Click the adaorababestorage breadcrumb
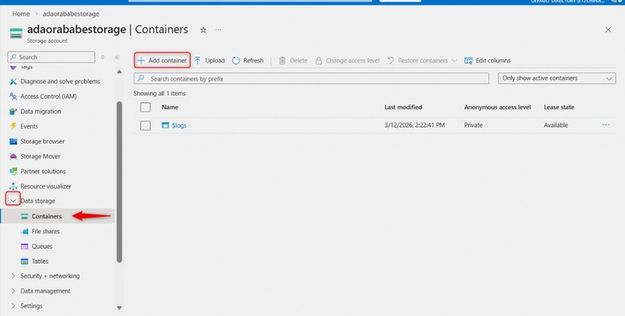625x316 pixels. click(x=71, y=14)
